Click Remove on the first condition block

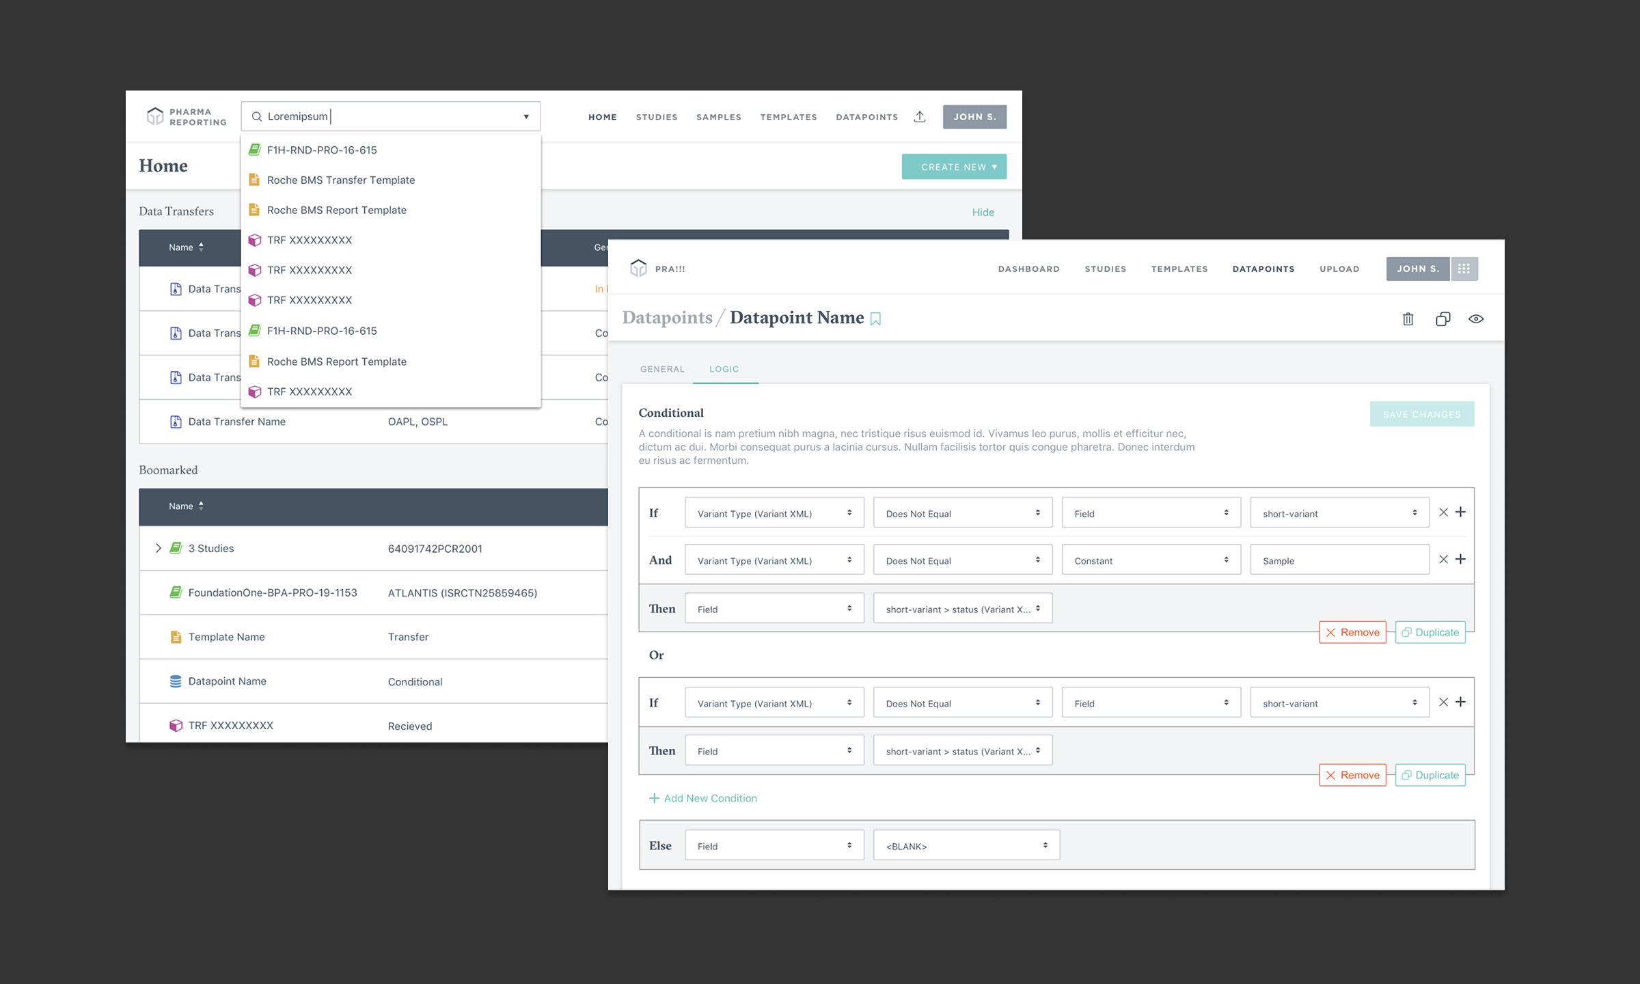point(1352,632)
